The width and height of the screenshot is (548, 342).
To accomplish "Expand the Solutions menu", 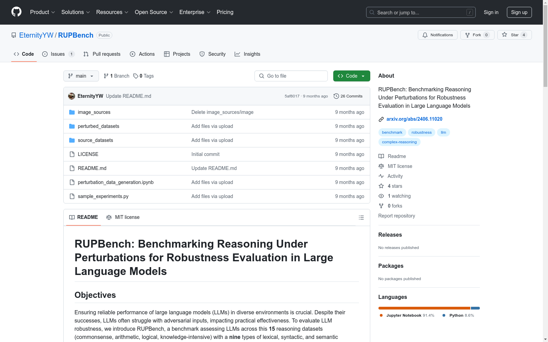I will pos(76,12).
